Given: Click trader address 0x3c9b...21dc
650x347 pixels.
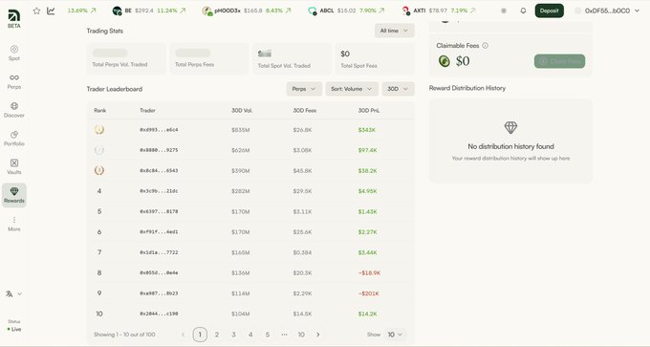Looking at the screenshot, I should pos(159,191).
